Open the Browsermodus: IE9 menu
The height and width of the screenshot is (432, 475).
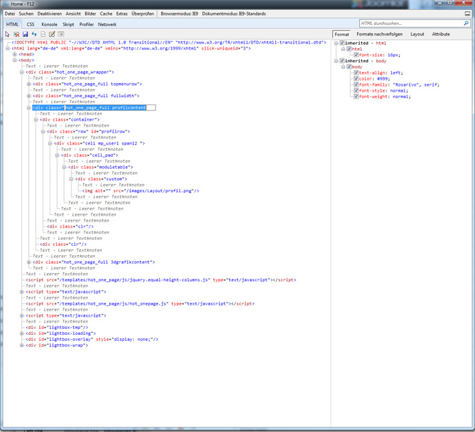[180, 13]
